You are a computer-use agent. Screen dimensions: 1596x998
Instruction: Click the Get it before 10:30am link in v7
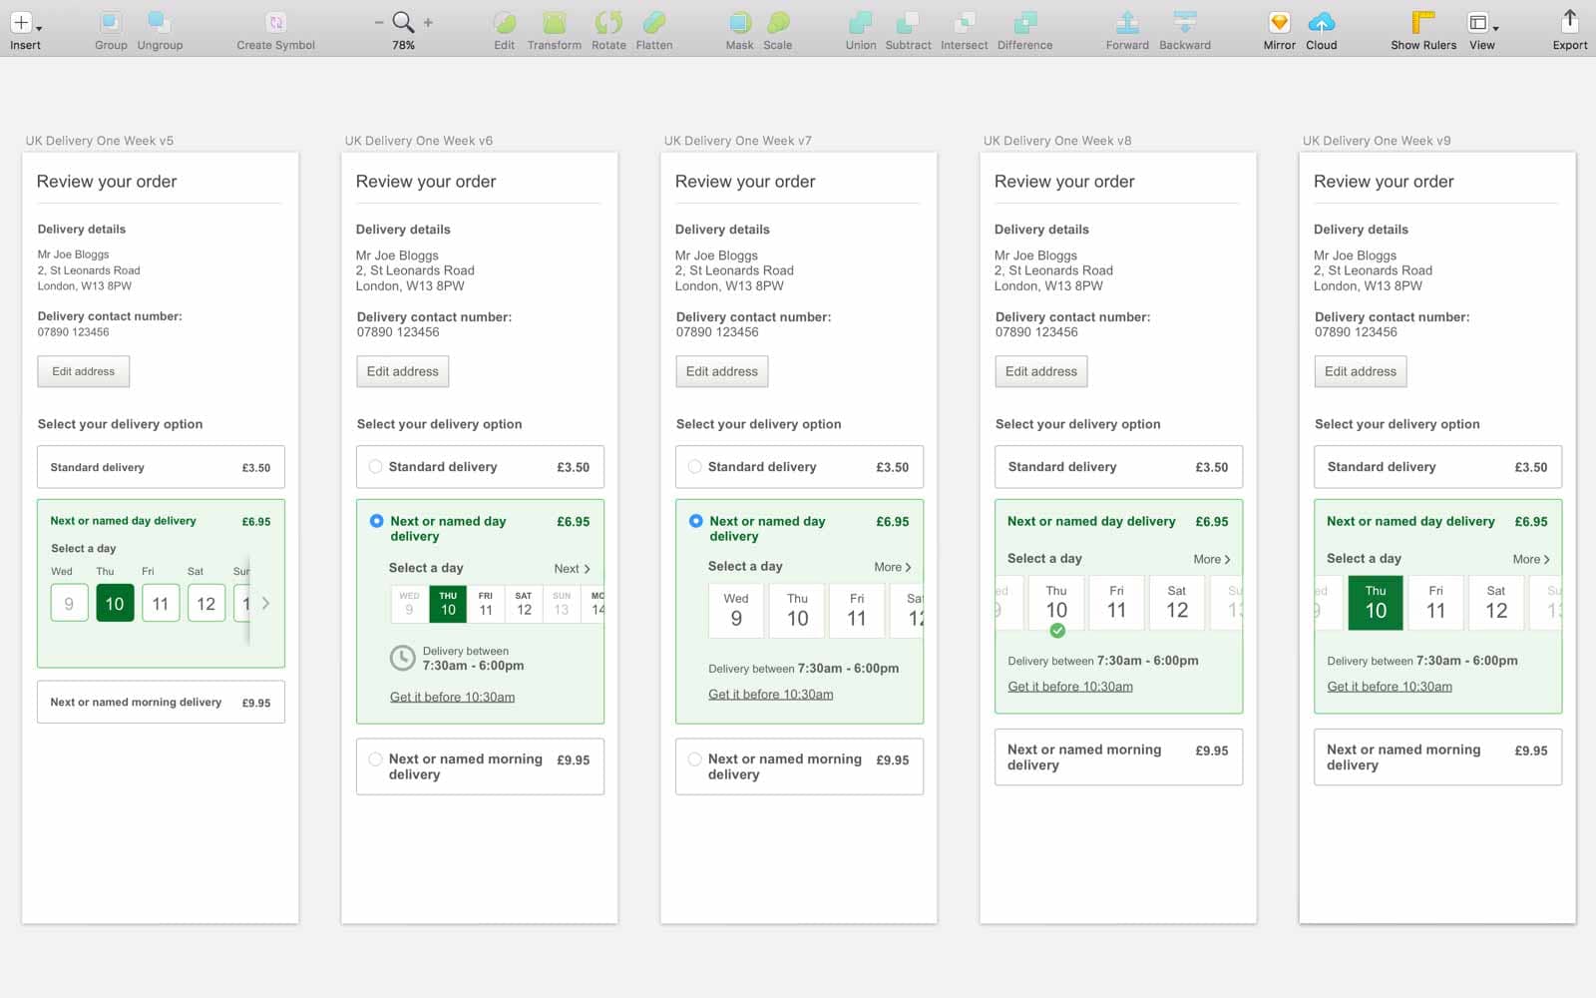770,695
